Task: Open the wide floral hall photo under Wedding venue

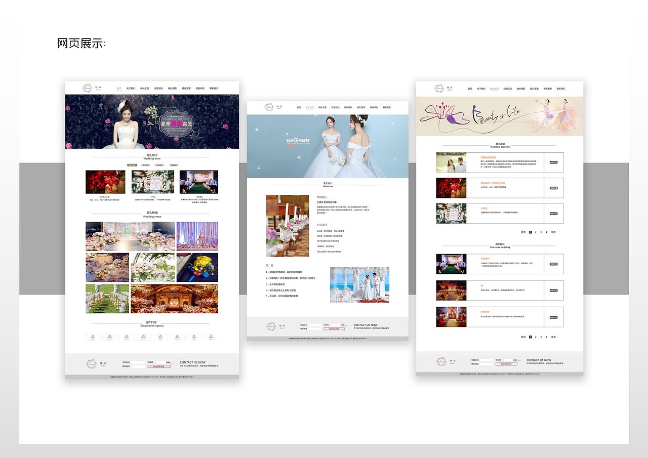Action: (x=130, y=236)
